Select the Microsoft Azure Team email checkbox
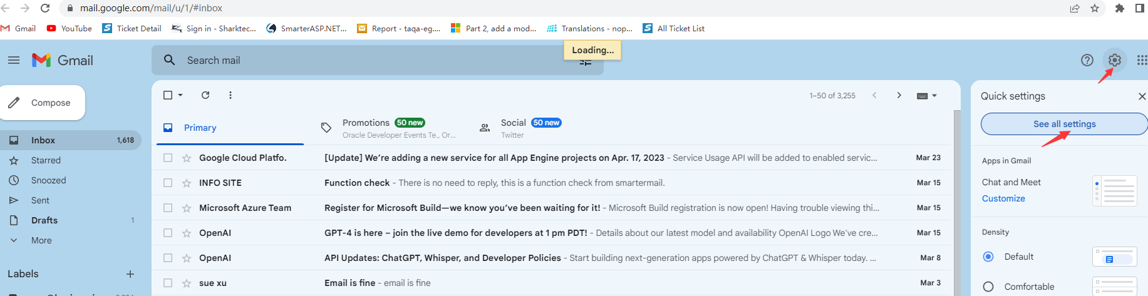The image size is (1148, 296). pyautogui.click(x=168, y=208)
